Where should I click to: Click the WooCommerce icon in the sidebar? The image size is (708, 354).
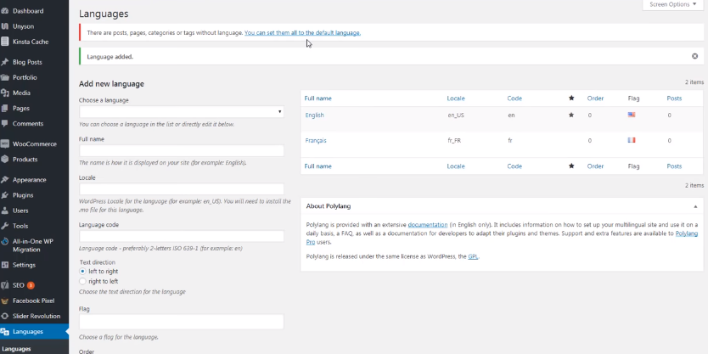pos(4,143)
